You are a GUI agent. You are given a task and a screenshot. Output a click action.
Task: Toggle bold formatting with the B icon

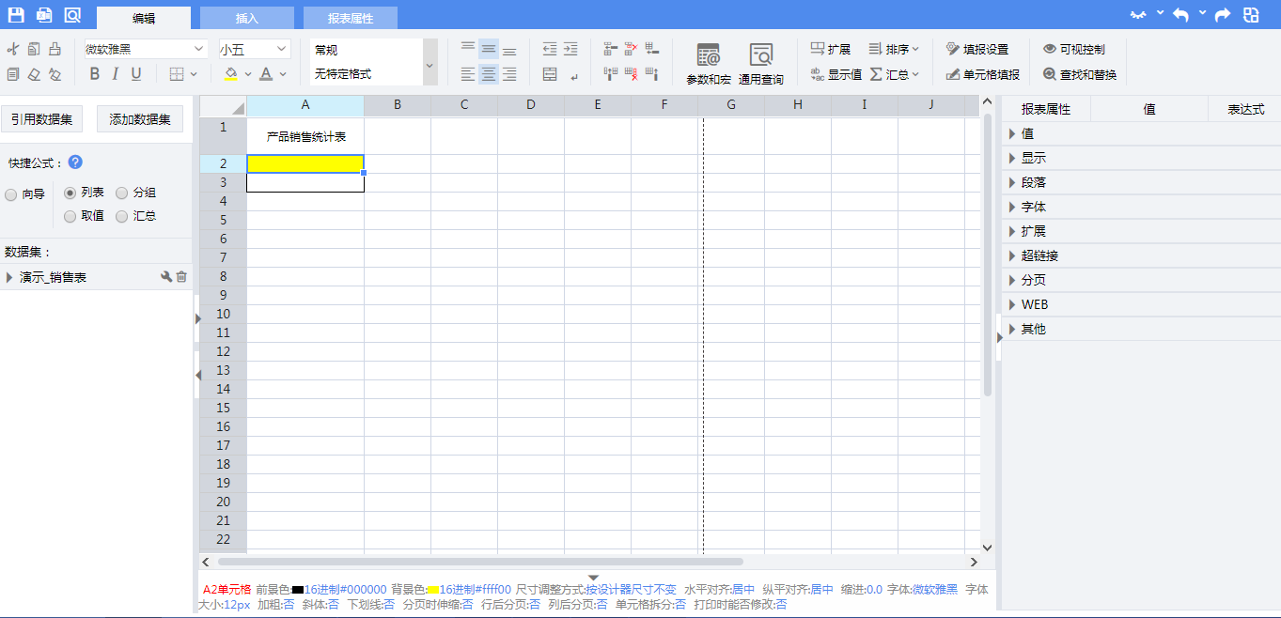click(x=95, y=74)
